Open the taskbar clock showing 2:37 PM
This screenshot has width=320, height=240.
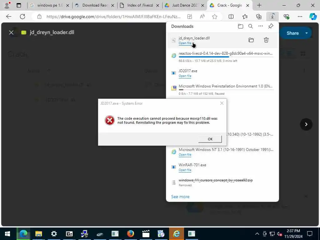click(x=293, y=234)
